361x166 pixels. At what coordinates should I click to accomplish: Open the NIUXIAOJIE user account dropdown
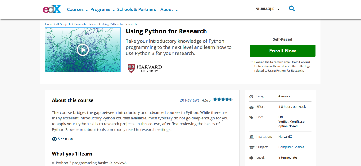click(x=268, y=9)
